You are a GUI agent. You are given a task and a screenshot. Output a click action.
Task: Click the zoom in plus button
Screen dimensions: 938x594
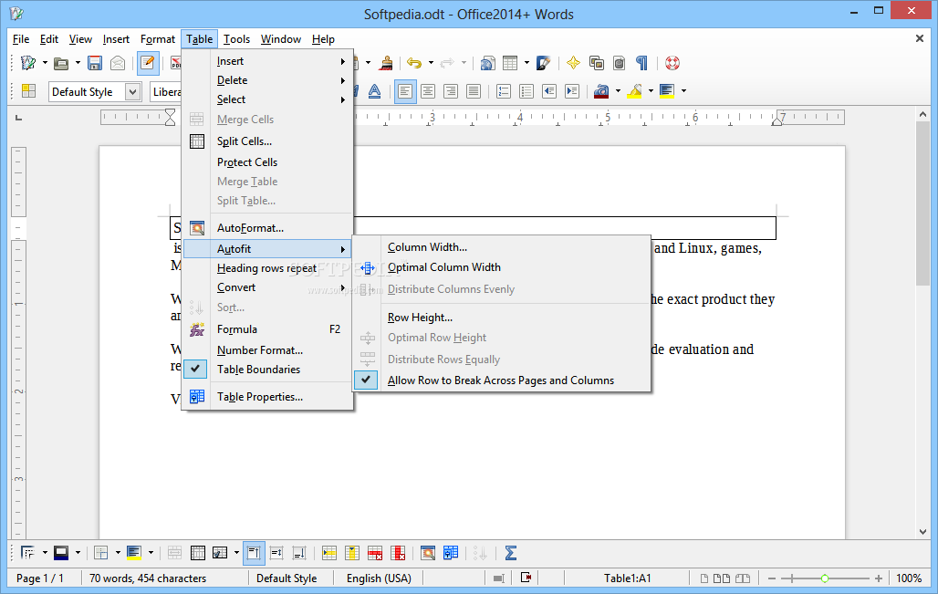pyautogui.click(x=878, y=578)
